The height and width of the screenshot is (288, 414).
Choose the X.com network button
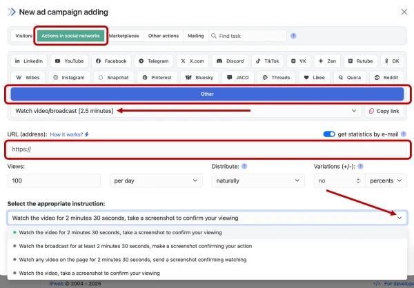pyautogui.click(x=193, y=61)
